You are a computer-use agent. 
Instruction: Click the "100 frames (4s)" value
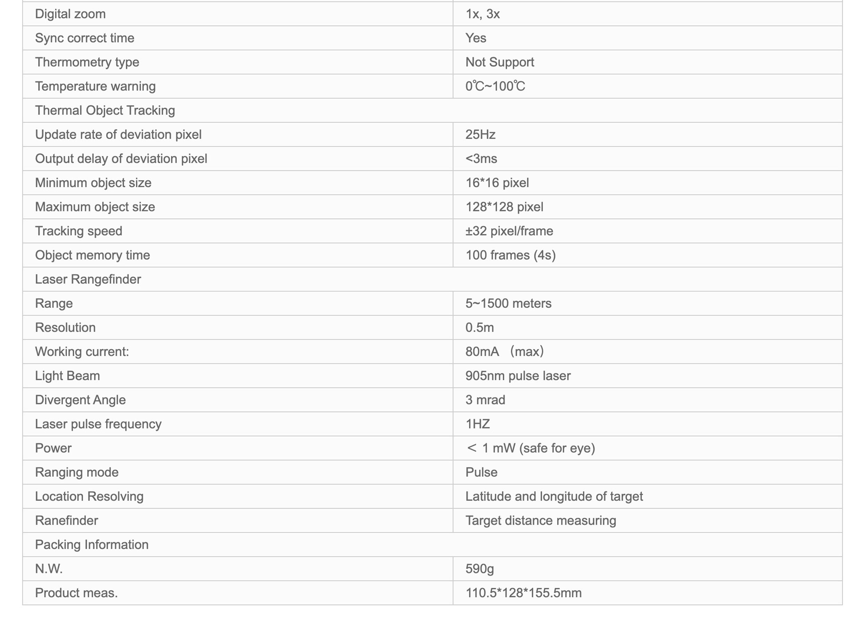coord(510,255)
